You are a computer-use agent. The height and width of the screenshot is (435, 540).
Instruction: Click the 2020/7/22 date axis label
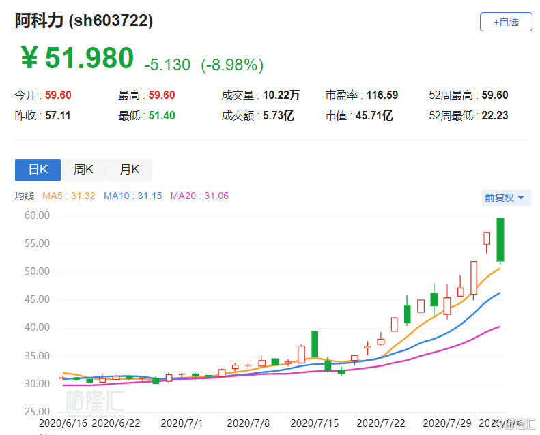[382, 423]
